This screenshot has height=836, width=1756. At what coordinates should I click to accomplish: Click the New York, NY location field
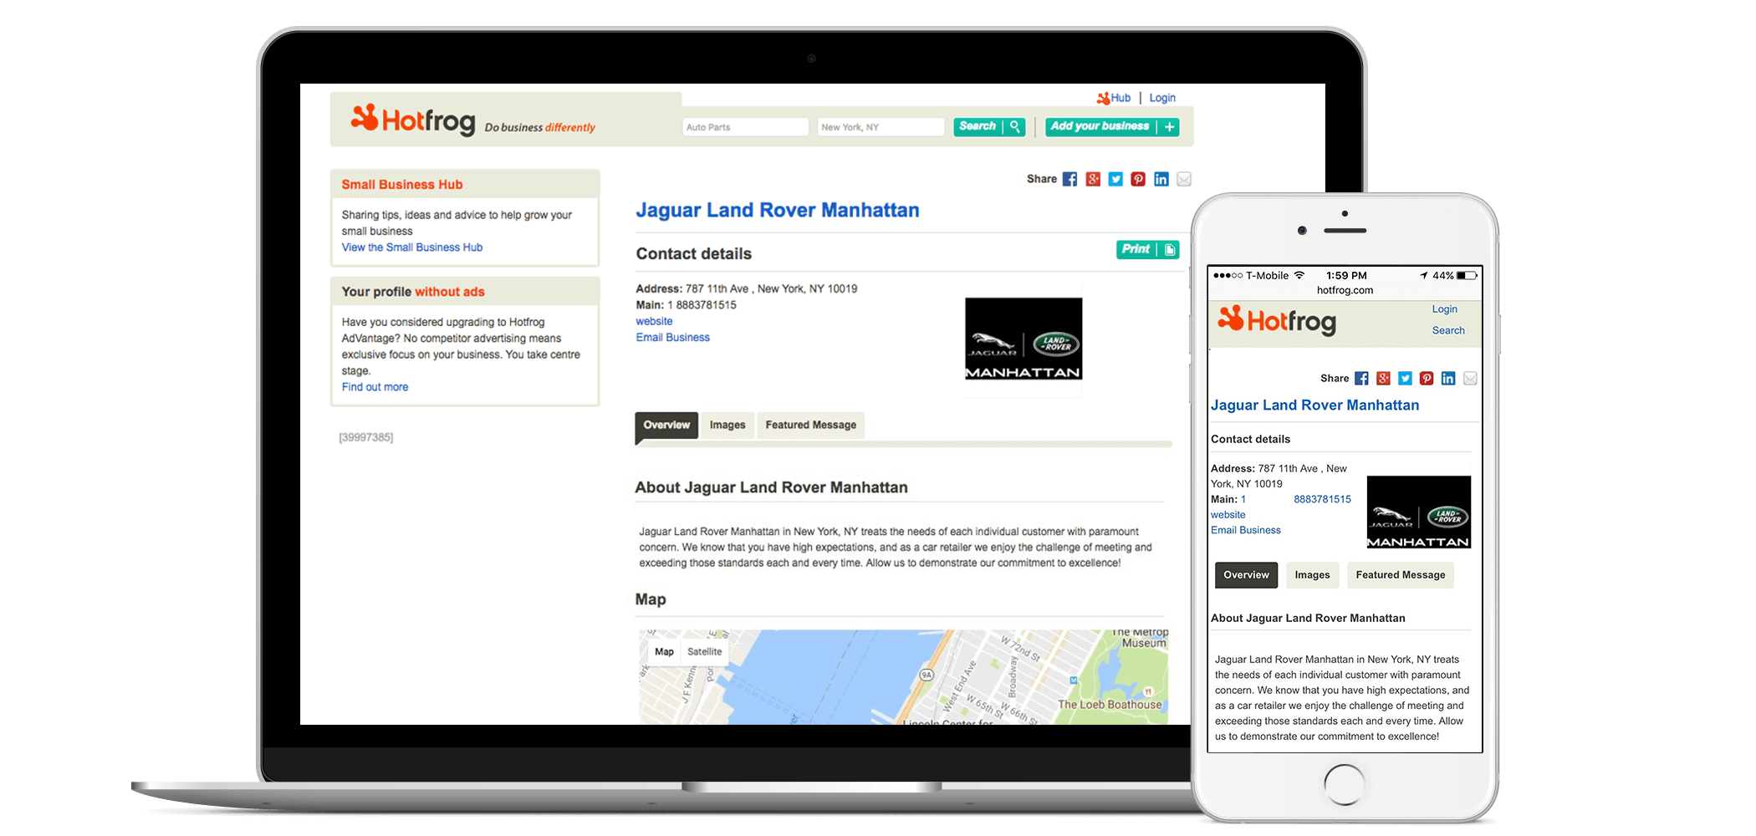click(x=880, y=127)
